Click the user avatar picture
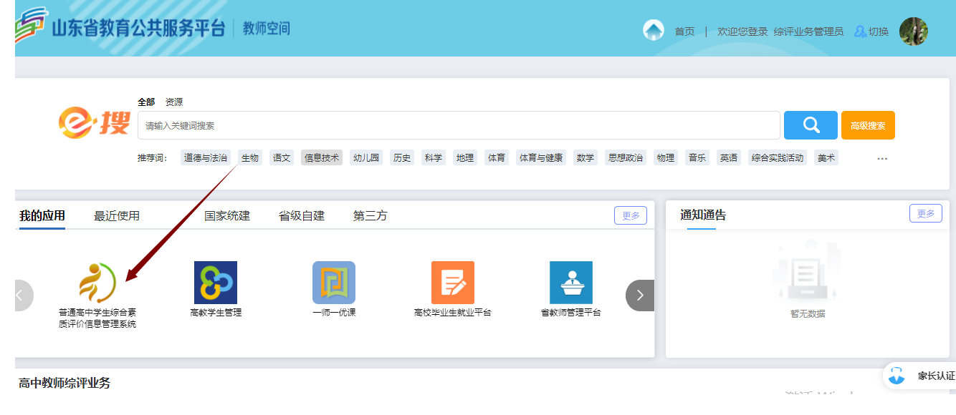The height and width of the screenshot is (415, 956). click(x=913, y=31)
